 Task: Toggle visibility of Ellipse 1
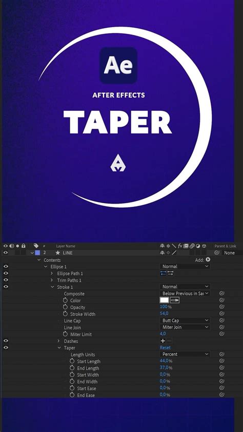6,266
